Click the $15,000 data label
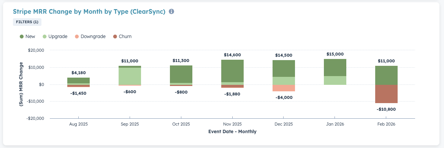The height and width of the screenshot is (148, 444). point(335,54)
